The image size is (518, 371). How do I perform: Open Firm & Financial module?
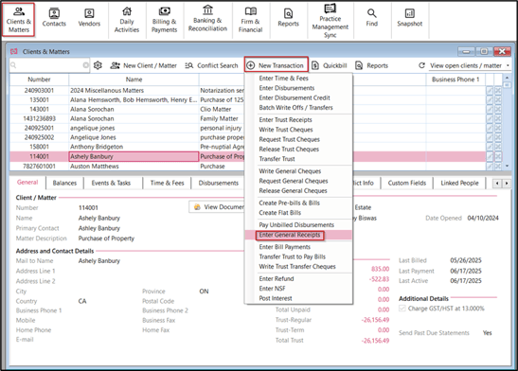coord(250,20)
